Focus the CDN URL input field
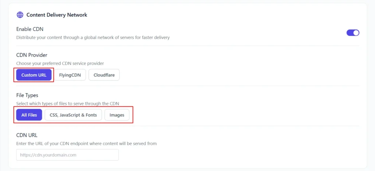 click(x=67, y=155)
